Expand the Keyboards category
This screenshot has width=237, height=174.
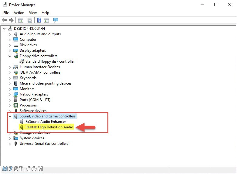point(10,78)
